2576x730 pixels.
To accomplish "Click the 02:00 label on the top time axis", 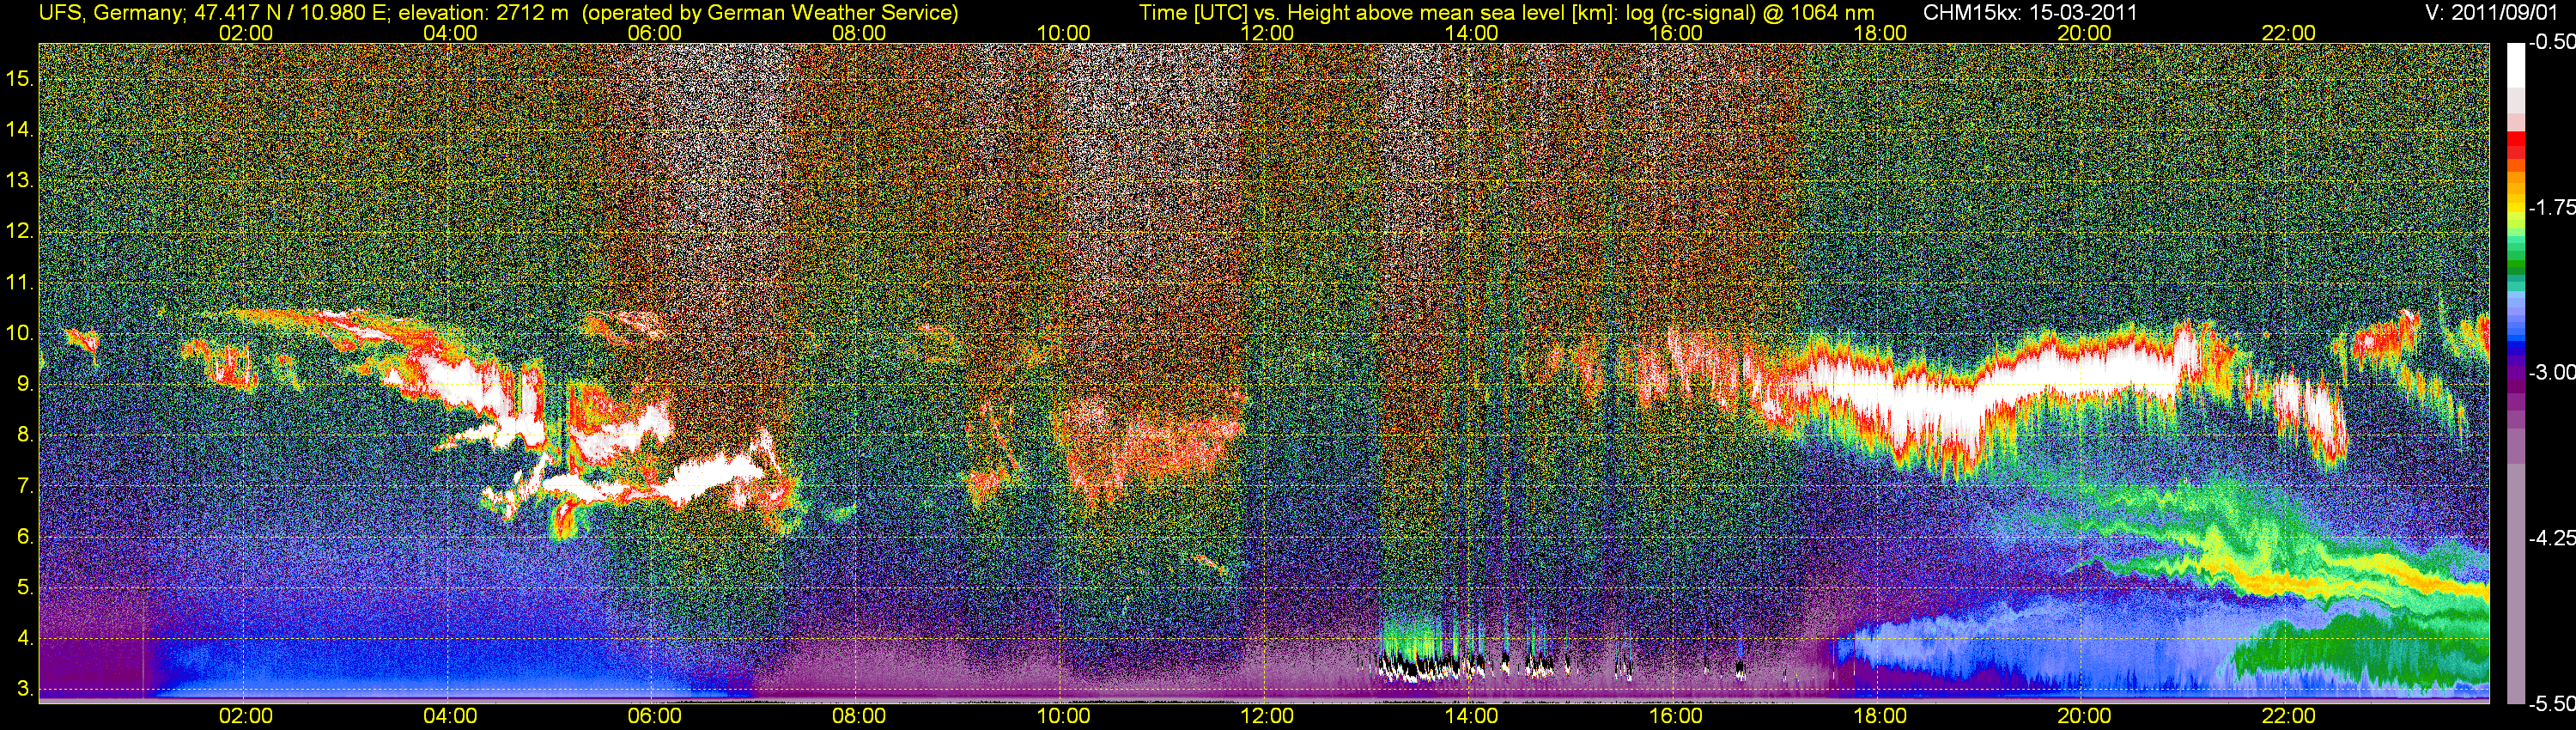I will coord(245,33).
